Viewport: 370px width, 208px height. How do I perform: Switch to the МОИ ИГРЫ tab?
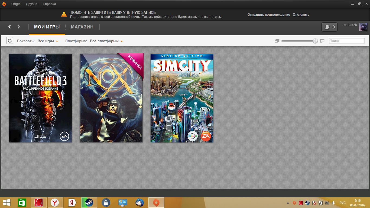click(x=47, y=27)
